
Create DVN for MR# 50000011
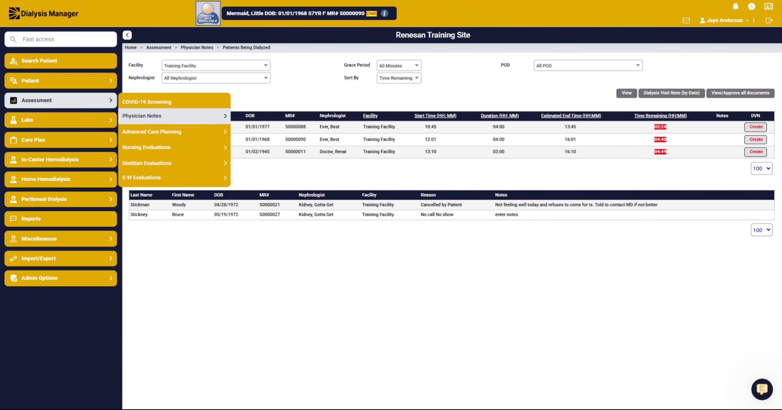click(x=756, y=151)
